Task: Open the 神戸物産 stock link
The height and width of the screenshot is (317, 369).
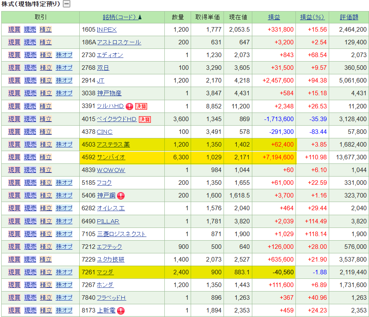Action: (x=109, y=93)
